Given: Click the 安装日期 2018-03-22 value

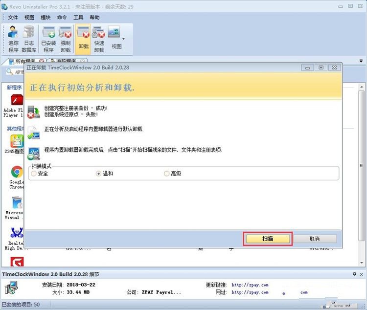Looking at the screenshot, I should pyautogui.click(x=81, y=285).
